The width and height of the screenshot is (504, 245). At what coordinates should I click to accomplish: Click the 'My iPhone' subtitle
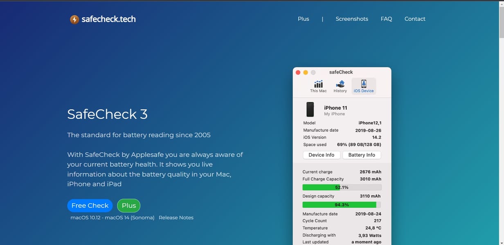click(335, 114)
